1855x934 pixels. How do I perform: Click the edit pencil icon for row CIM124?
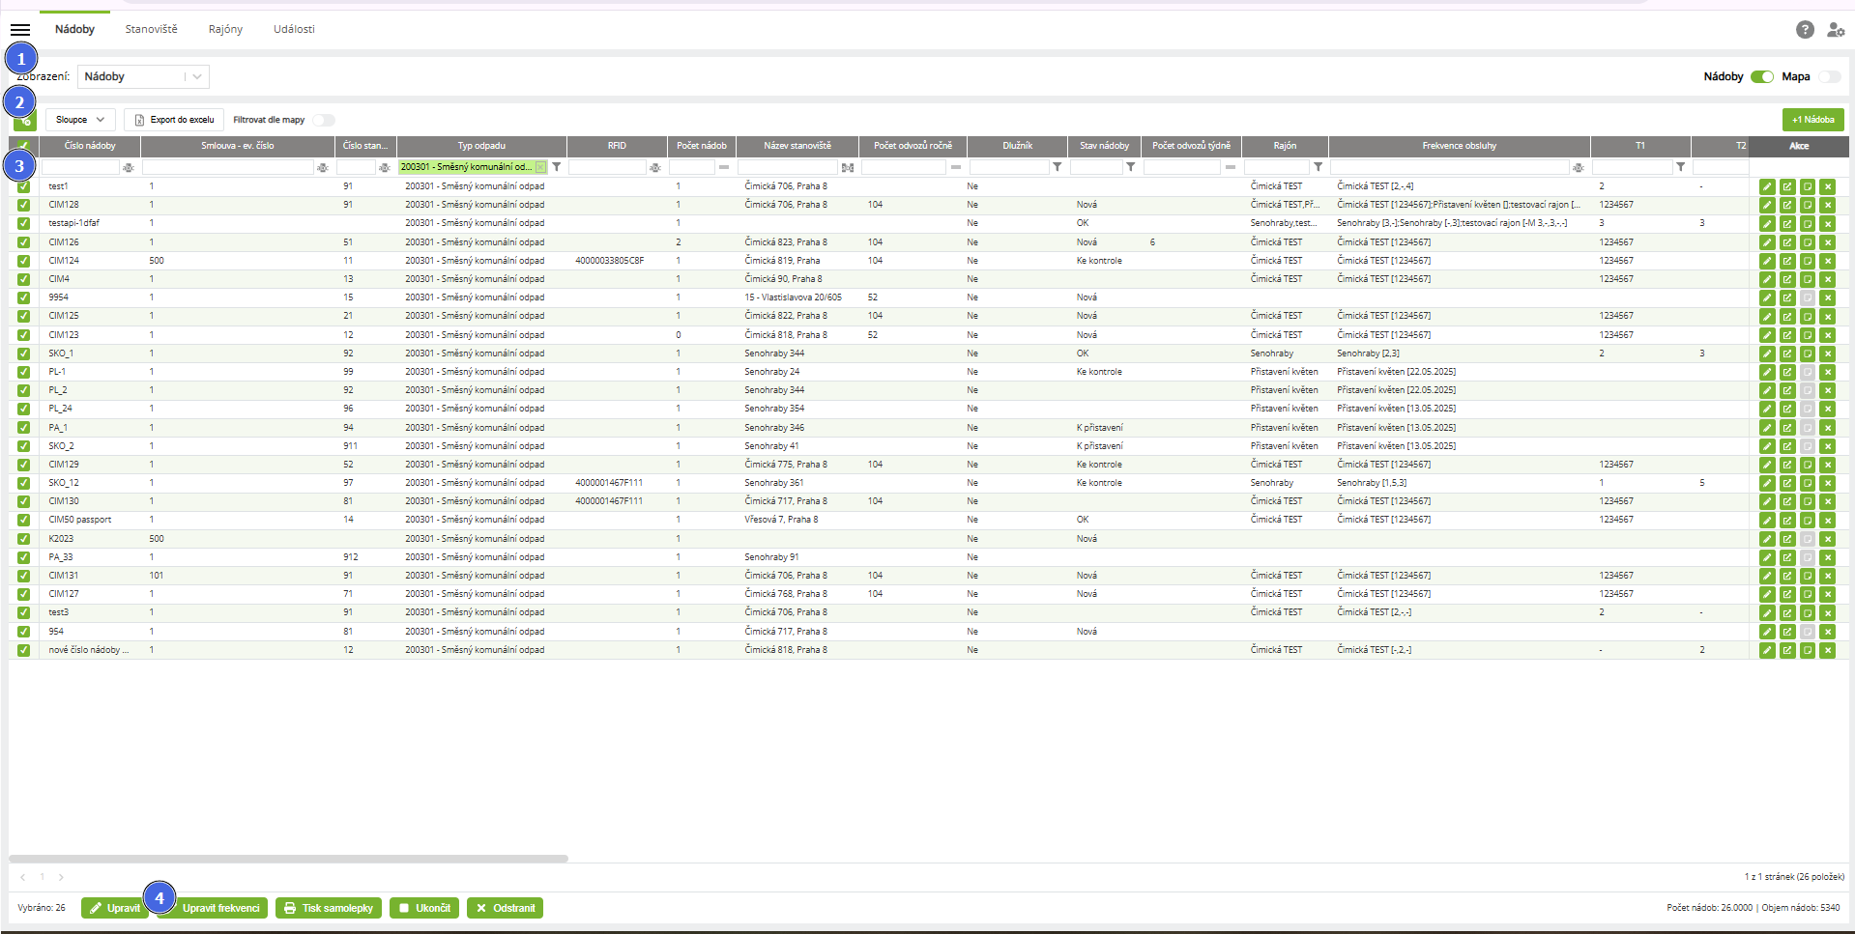(1767, 261)
